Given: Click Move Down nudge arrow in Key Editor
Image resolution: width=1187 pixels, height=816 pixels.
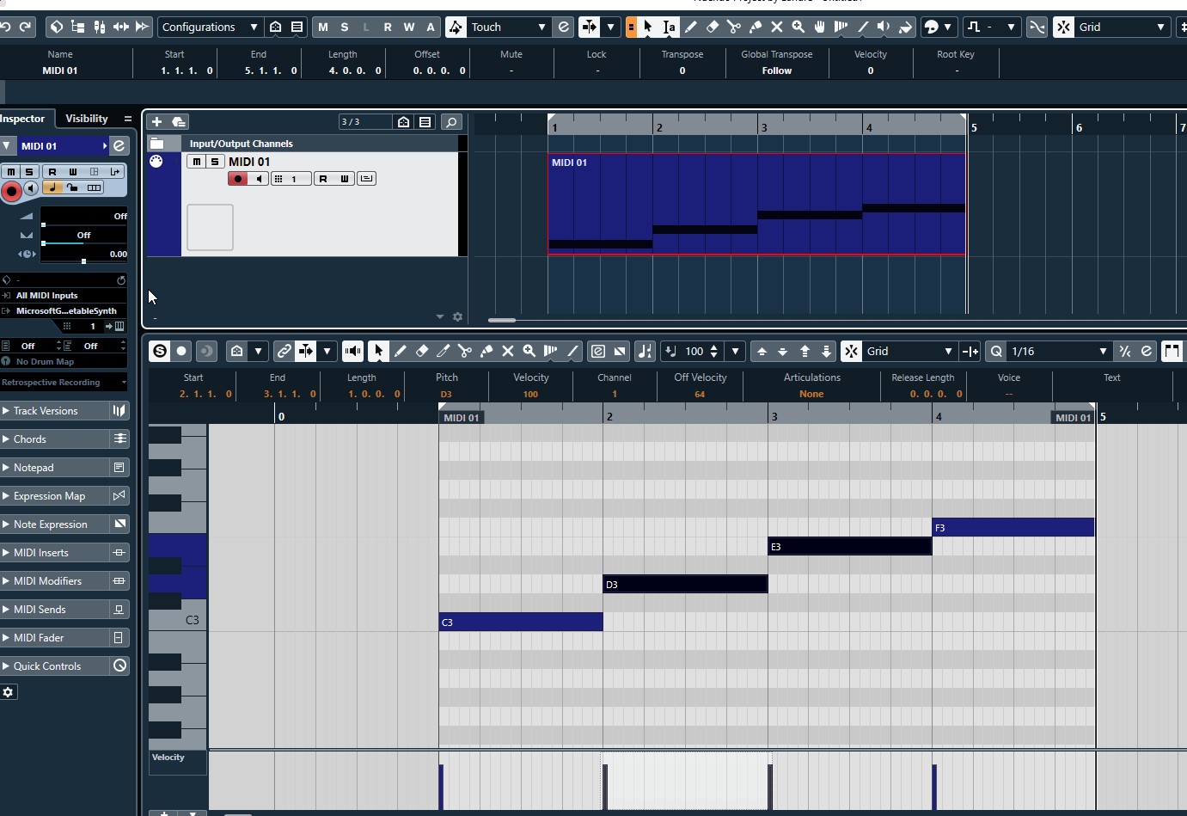Looking at the screenshot, I should tap(783, 351).
